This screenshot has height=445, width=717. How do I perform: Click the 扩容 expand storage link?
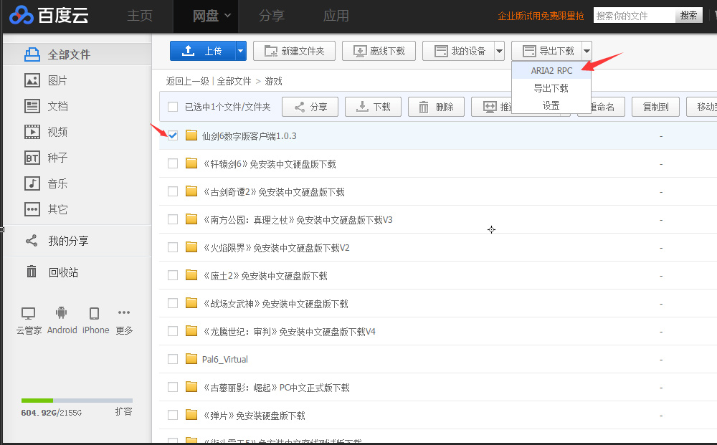(x=123, y=412)
